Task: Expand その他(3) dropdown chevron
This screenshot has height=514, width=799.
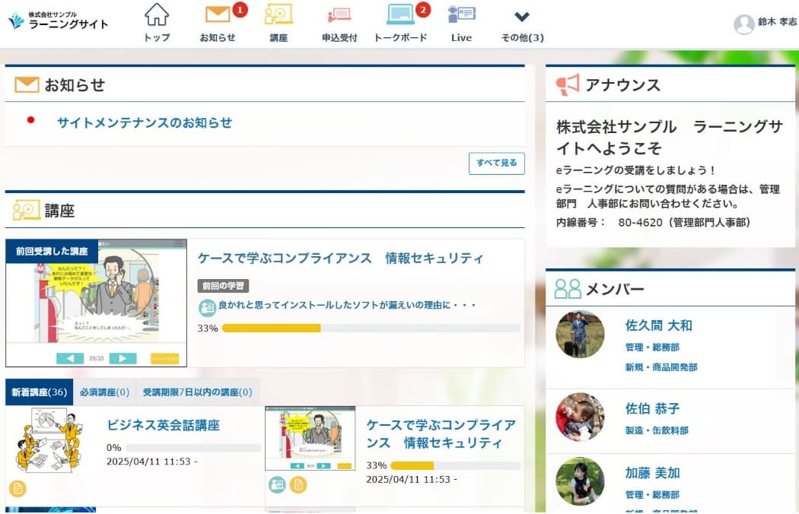Action: [522, 17]
